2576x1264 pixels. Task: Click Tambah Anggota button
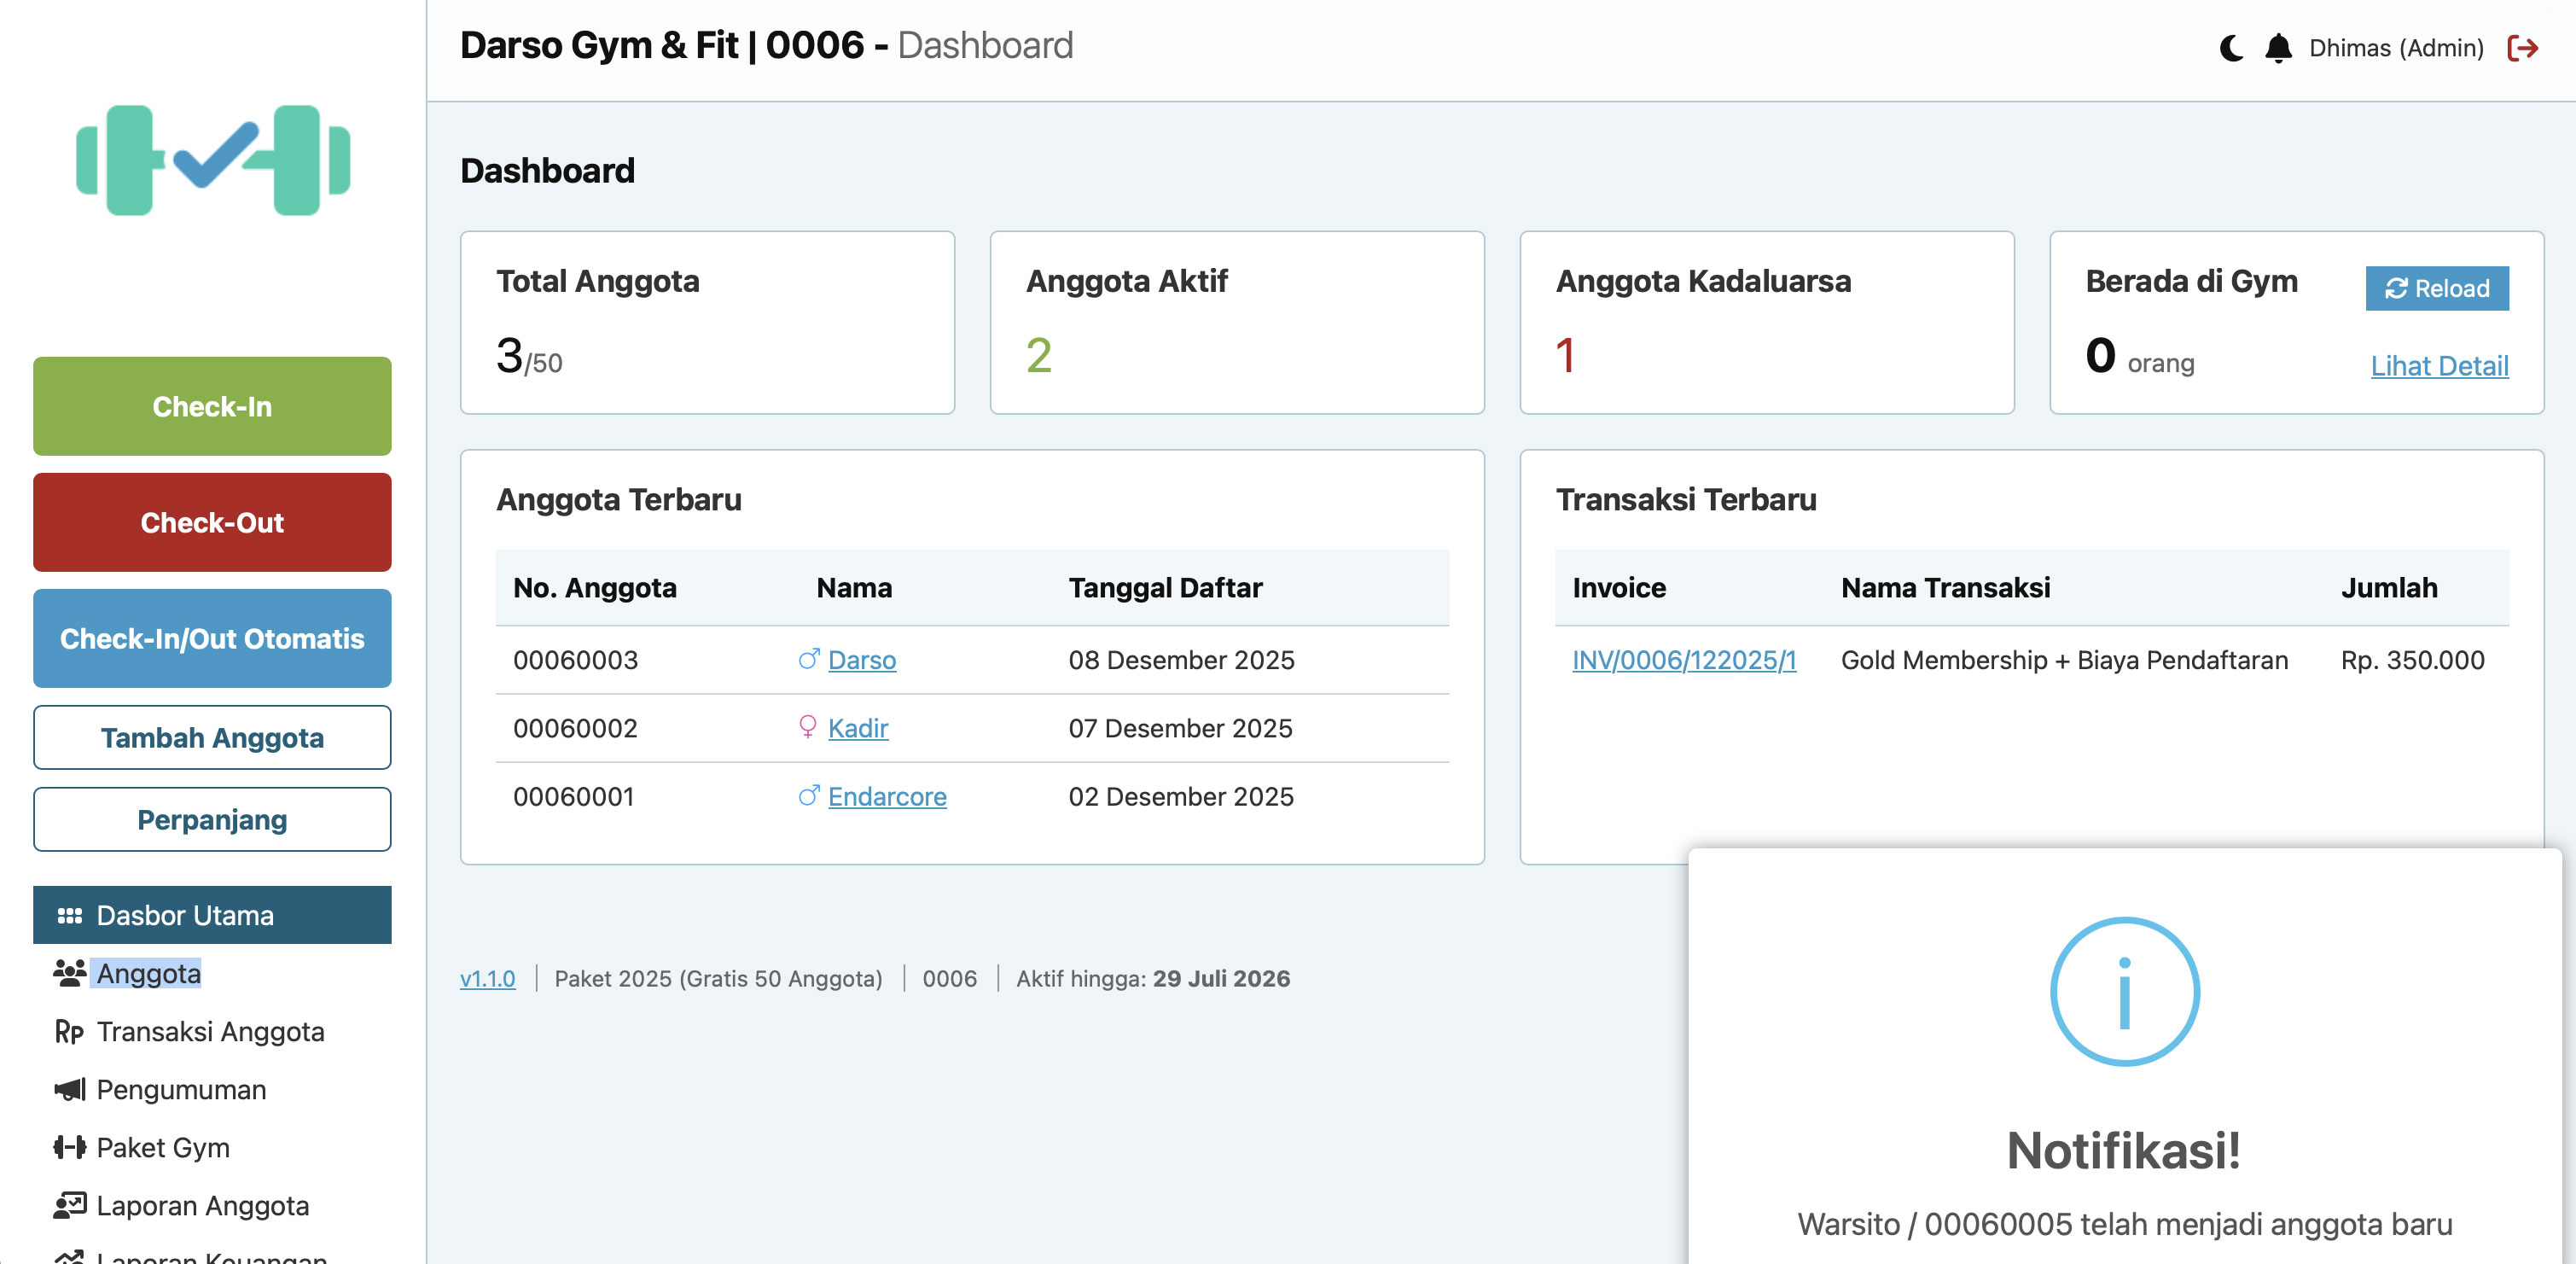tap(212, 737)
